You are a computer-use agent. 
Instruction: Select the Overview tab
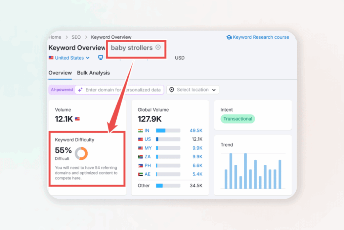(x=60, y=73)
